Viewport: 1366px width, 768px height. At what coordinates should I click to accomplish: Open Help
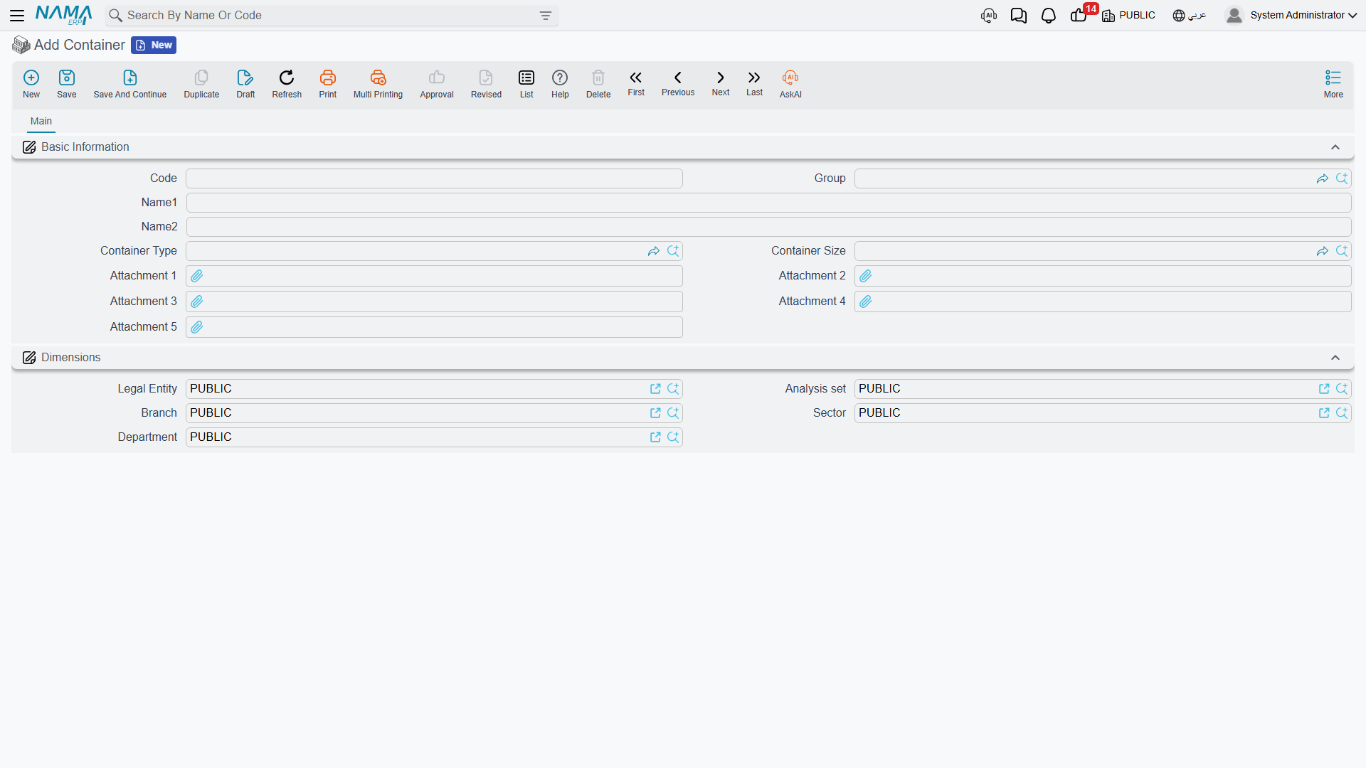[560, 84]
